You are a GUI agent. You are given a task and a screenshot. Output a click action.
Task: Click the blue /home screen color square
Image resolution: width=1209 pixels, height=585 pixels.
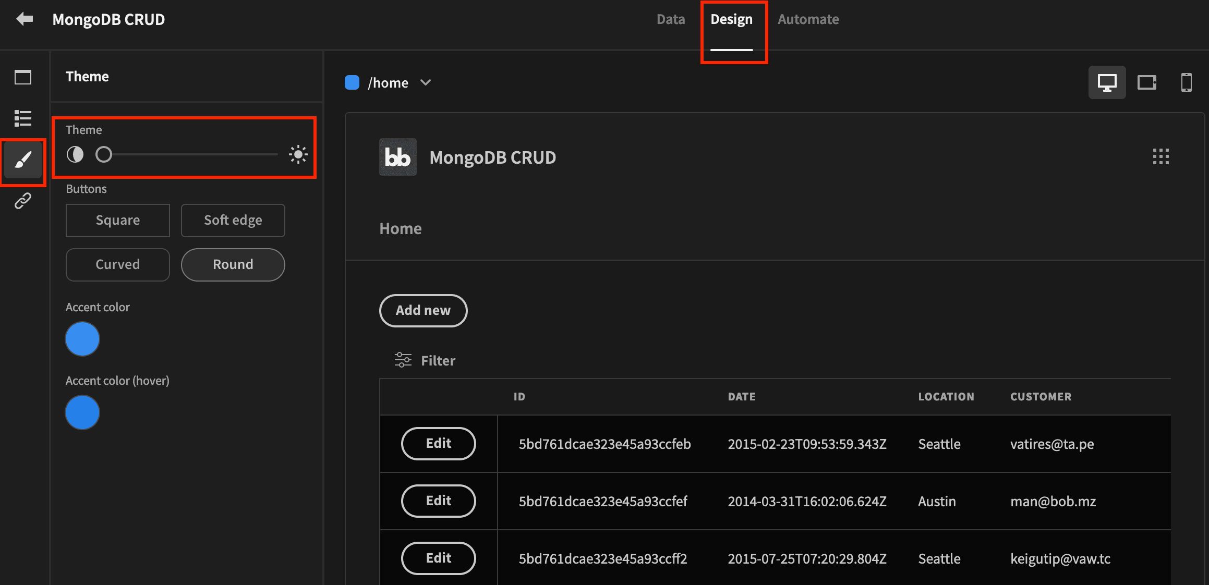point(352,82)
